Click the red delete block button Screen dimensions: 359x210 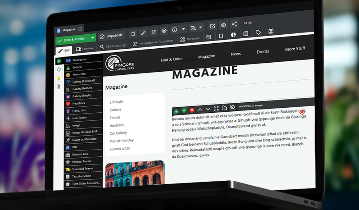tap(192, 110)
